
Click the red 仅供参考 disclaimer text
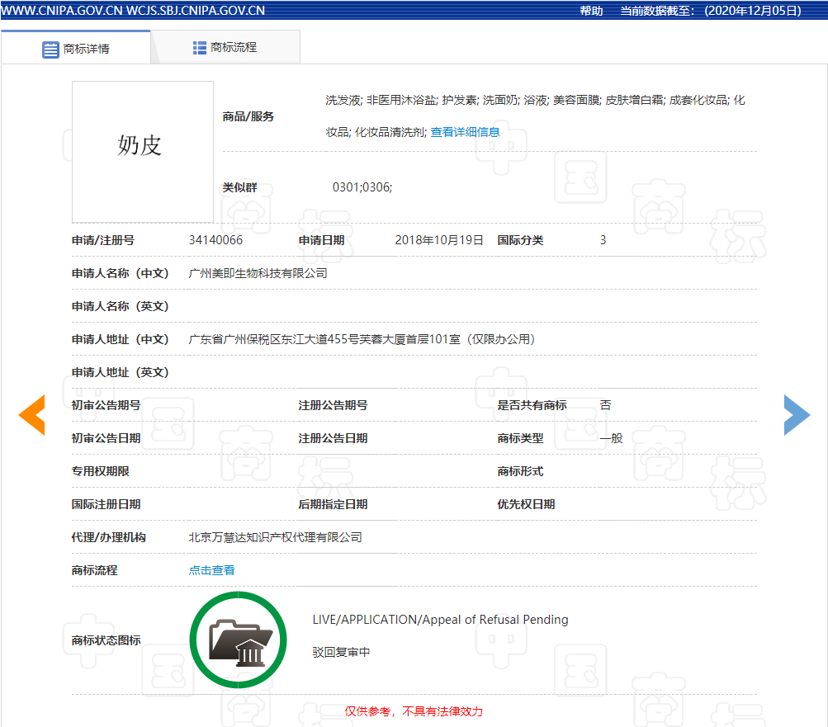tap(414, 711)
